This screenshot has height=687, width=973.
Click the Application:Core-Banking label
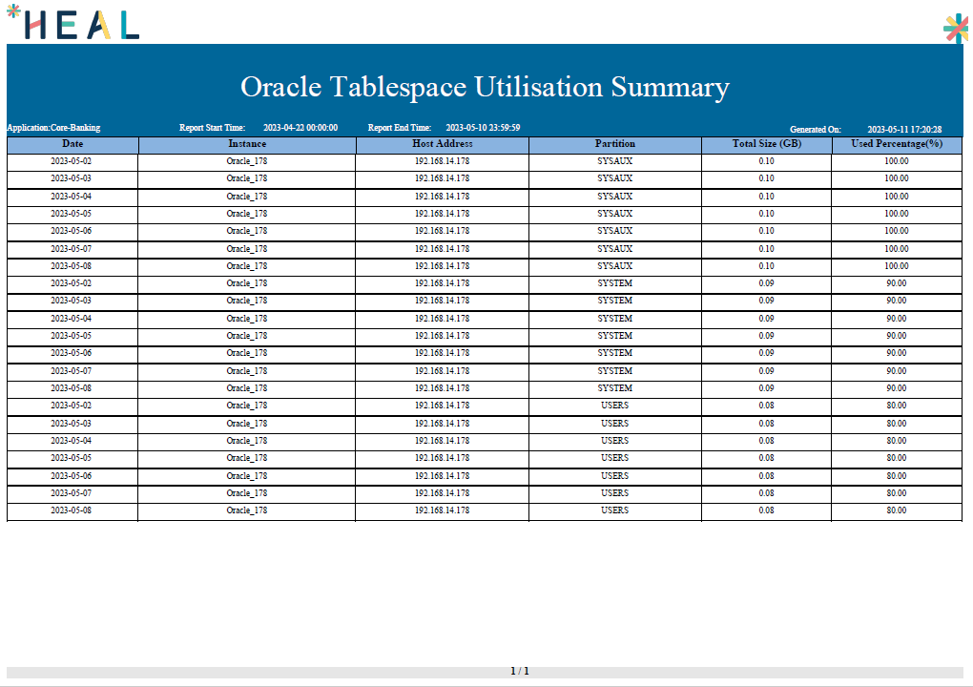click(53, 128)
